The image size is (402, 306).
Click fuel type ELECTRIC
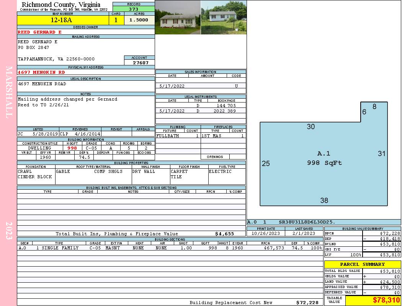[220, 171]
